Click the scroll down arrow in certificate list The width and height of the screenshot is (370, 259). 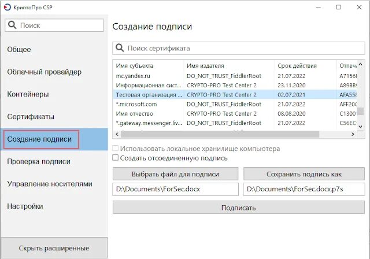point(360,127)
